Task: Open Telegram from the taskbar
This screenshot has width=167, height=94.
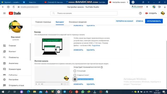Action: coord(65,92)
